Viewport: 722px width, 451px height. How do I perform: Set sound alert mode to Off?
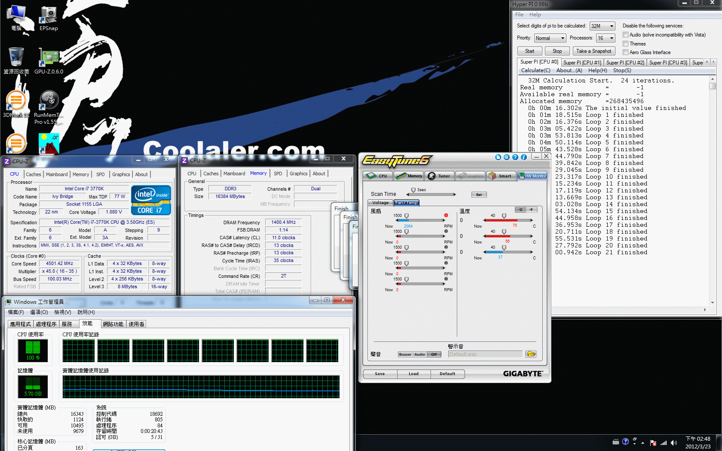pyautogui.click(x=434, y=354)
